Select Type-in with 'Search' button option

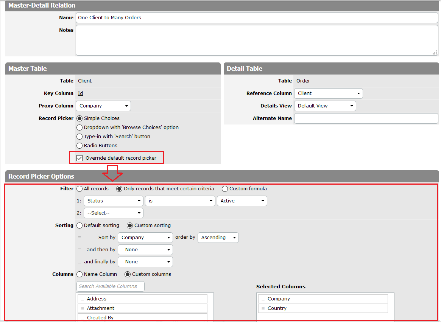click(x=79, y=136)
